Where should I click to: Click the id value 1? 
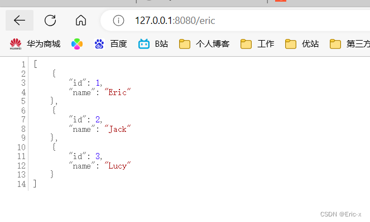(98, 83)
